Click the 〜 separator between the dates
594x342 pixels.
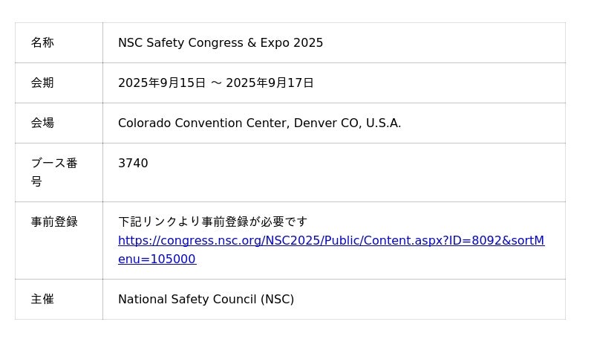tap(216, 83)
